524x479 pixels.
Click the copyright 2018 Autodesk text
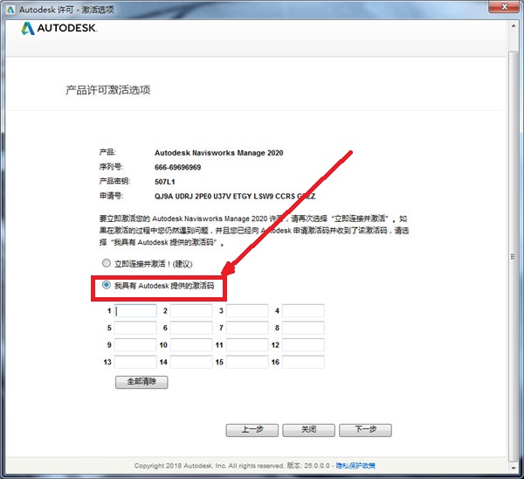pyautogui.click(x=209, y=466)
